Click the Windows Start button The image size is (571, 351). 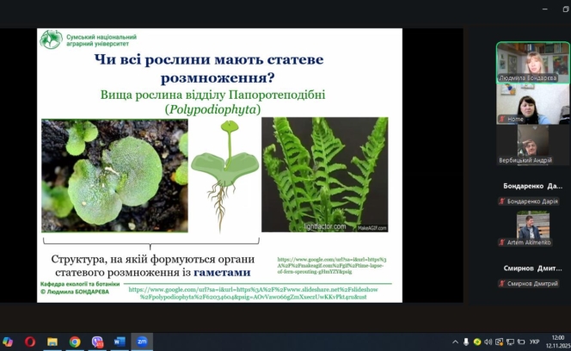click(8, 342)
